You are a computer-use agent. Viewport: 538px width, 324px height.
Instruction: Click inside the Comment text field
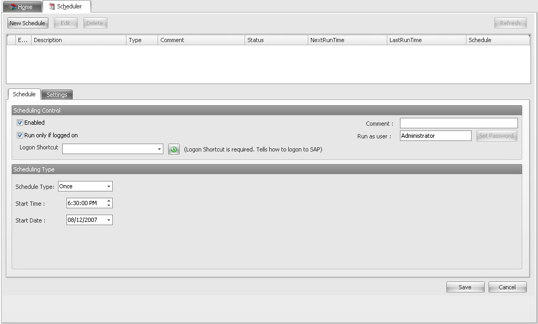pos(458,123)
